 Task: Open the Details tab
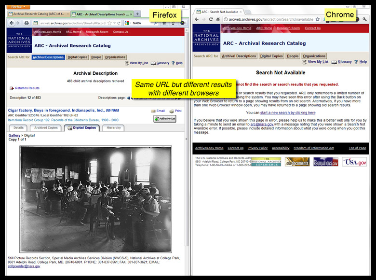18,128
